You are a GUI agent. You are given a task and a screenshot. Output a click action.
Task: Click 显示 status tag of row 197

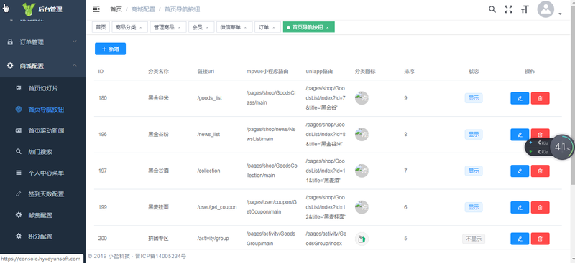point(474,171)
